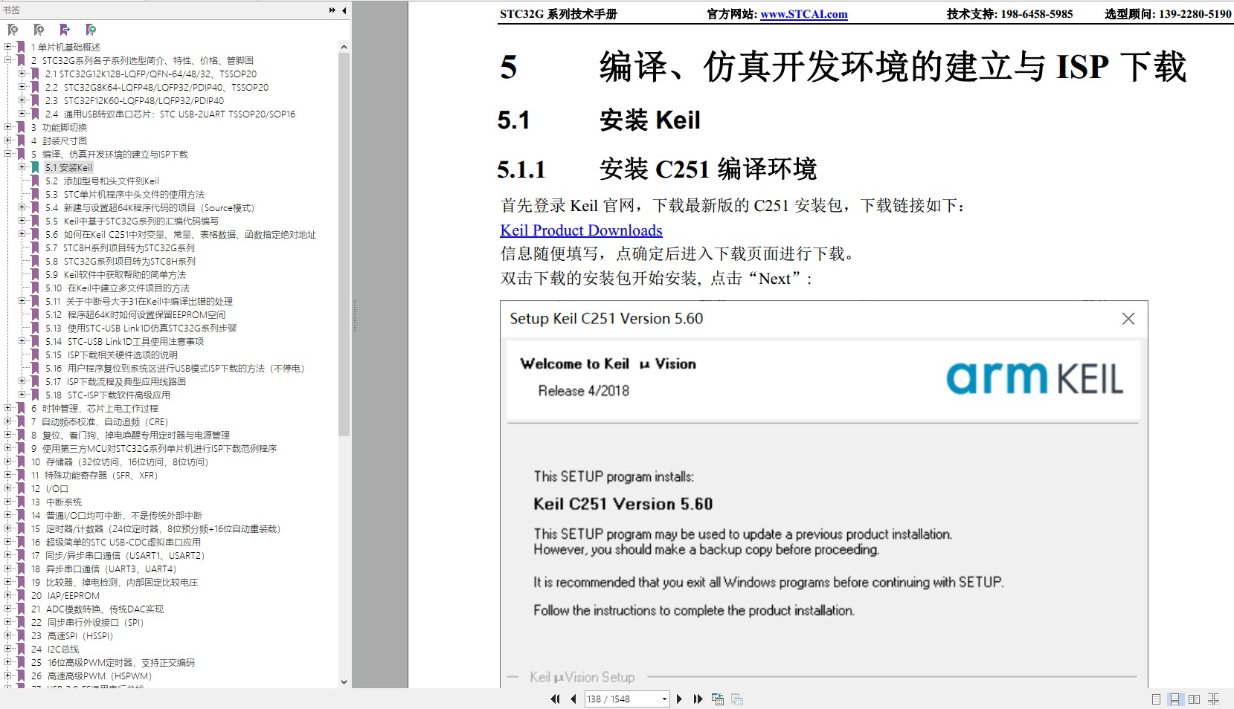
Task: Click the bookmark icon of 5.1 安装Keil
Action: pos(35,167)
